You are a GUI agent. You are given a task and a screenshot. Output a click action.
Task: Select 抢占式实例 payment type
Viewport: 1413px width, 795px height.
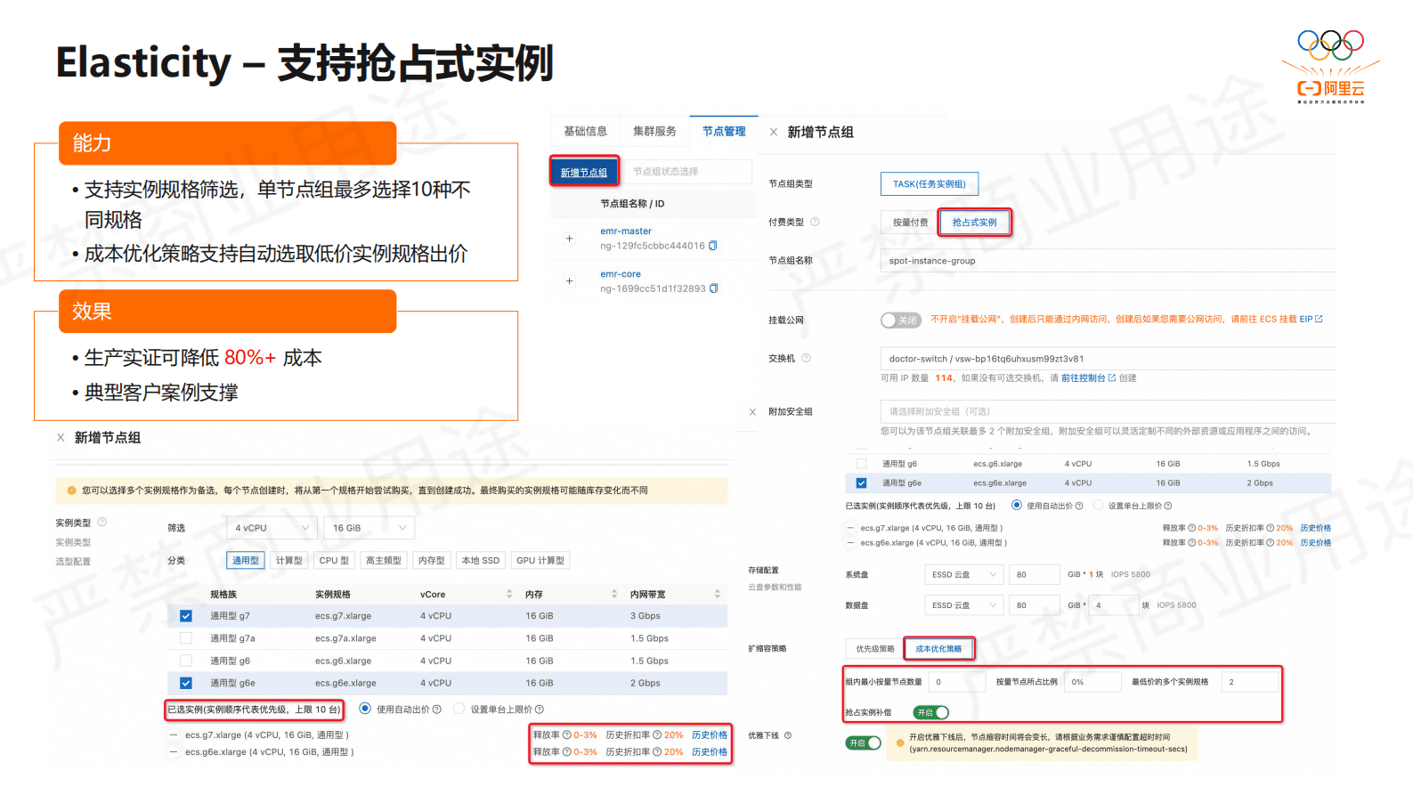(x=975, y=223)
